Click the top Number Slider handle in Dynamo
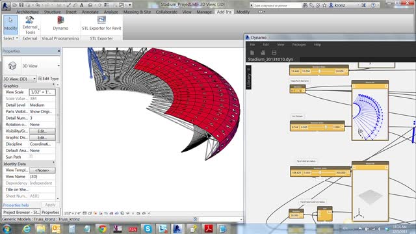Image resolution: width=416 pixels, height=234 pixels. click(319, 71)
